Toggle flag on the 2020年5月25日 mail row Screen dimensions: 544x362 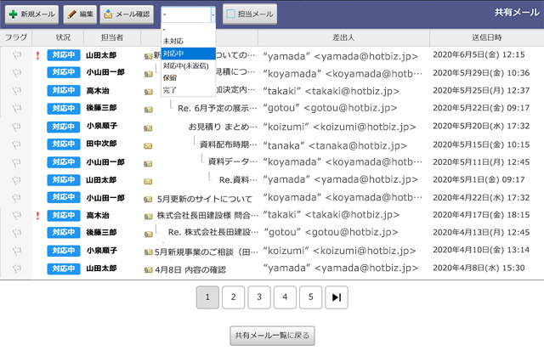(x=17, y=91)
